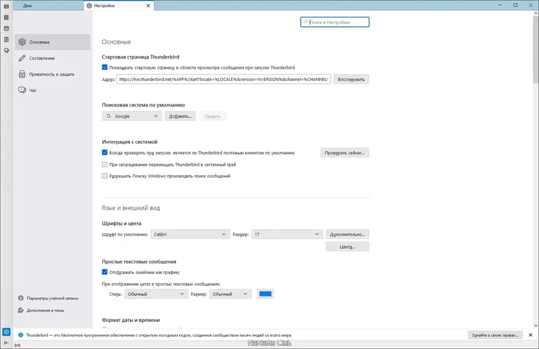Click the info icon in the notification bar
The height and width of the screenshot is (349, 539).
coord(21,335)
